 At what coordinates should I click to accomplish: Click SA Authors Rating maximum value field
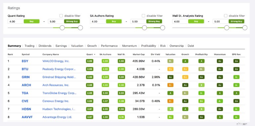pyautogui.click(x=146, y=21)
